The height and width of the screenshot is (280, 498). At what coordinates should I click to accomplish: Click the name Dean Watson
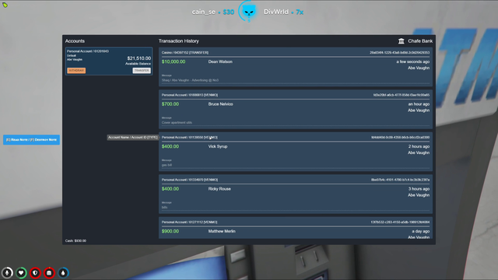pyautogui.click(x=220, y=61)
